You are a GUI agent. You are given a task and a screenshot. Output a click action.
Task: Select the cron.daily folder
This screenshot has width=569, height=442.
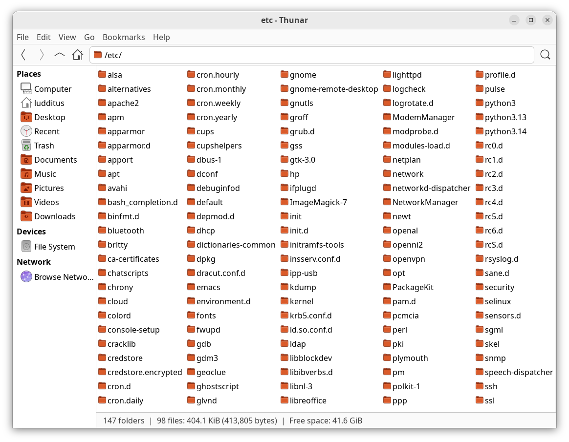(x=125, y=400)
